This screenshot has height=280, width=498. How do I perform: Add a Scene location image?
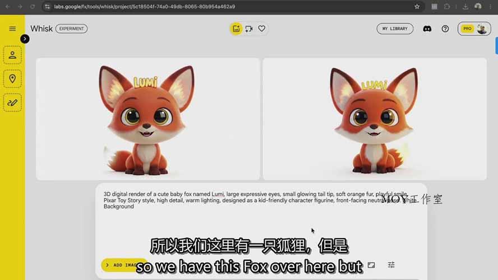[x=12, y=78]
